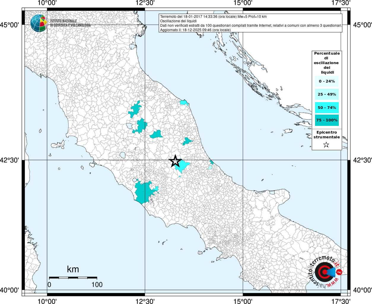Click the 'Aggiornato il' update date line

195,30
